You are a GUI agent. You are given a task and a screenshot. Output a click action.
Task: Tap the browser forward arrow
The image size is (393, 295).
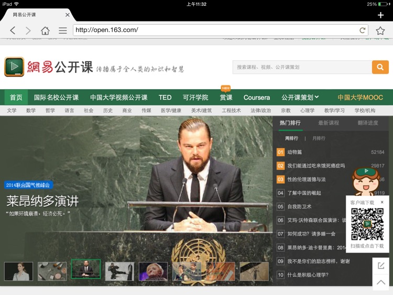(28, 30)
